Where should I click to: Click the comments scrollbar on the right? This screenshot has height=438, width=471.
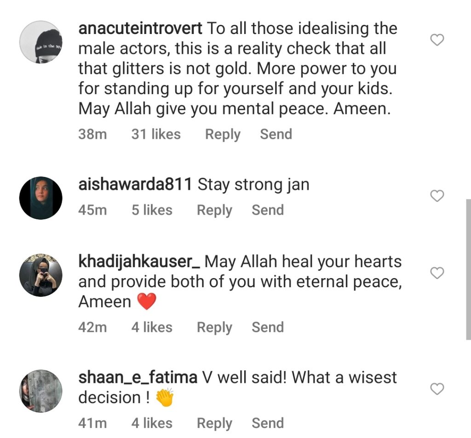click(x=468, y=269)
